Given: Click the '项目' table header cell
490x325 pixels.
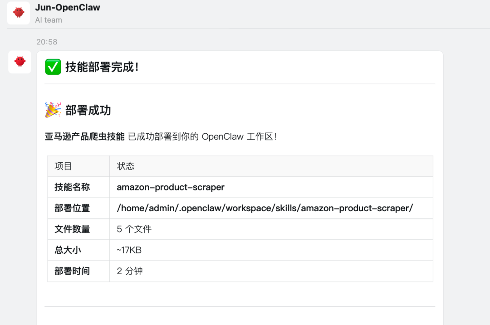Looking at the screenshot, I should pos(78,166).
